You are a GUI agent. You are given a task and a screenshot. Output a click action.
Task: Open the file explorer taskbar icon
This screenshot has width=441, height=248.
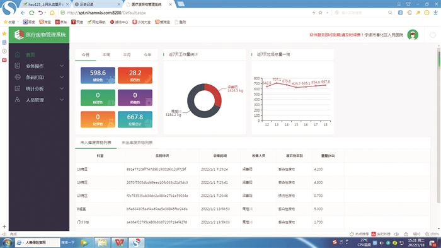102,243
